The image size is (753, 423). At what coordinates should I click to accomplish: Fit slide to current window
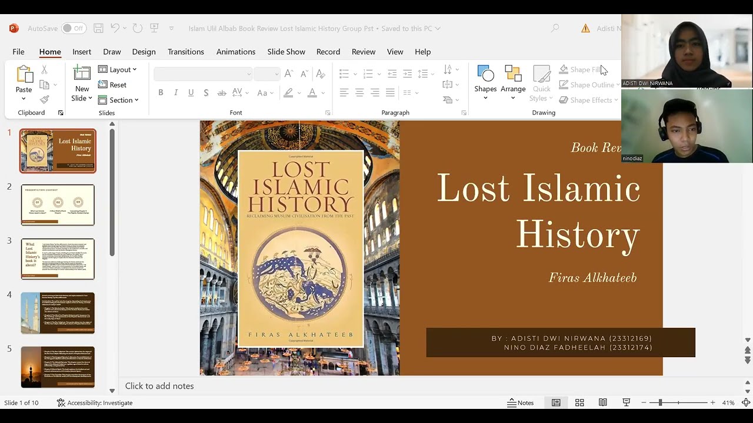746,402
